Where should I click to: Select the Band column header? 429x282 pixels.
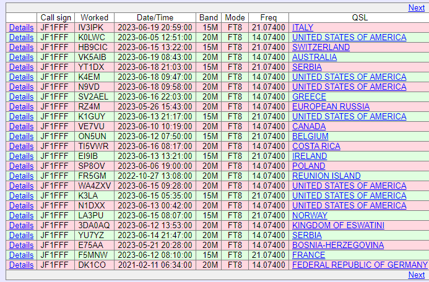(209, 18)
